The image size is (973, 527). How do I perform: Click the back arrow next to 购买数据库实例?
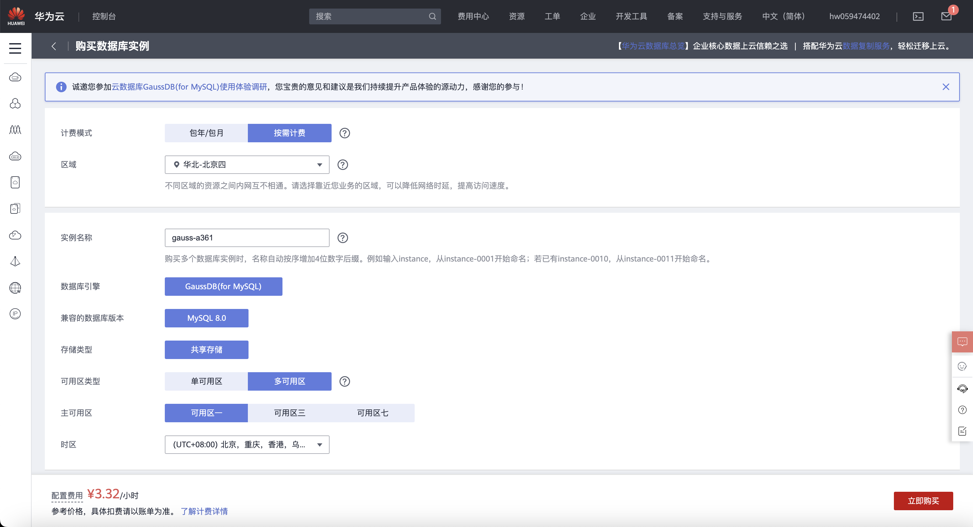tap(54, 46)
